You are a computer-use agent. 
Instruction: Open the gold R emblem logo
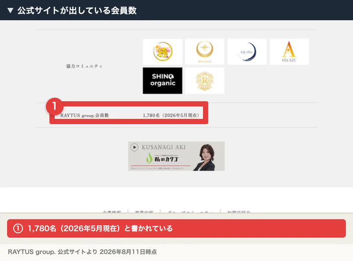[205, 81]
